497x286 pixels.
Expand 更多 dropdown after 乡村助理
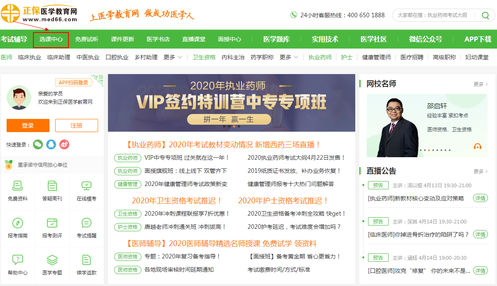pyautogui.click(x=173, y=57)
